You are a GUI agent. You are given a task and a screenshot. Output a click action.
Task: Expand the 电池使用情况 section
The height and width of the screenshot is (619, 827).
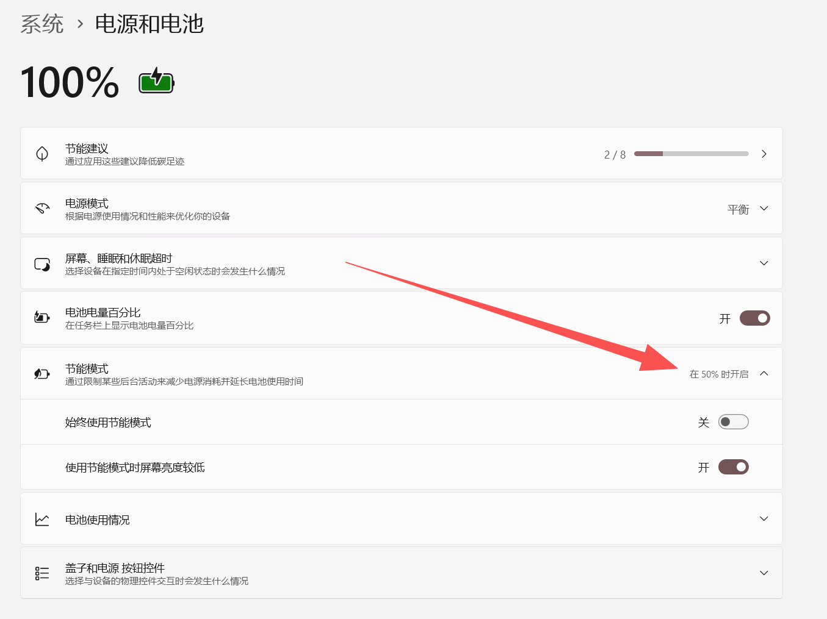coord(764,519)
